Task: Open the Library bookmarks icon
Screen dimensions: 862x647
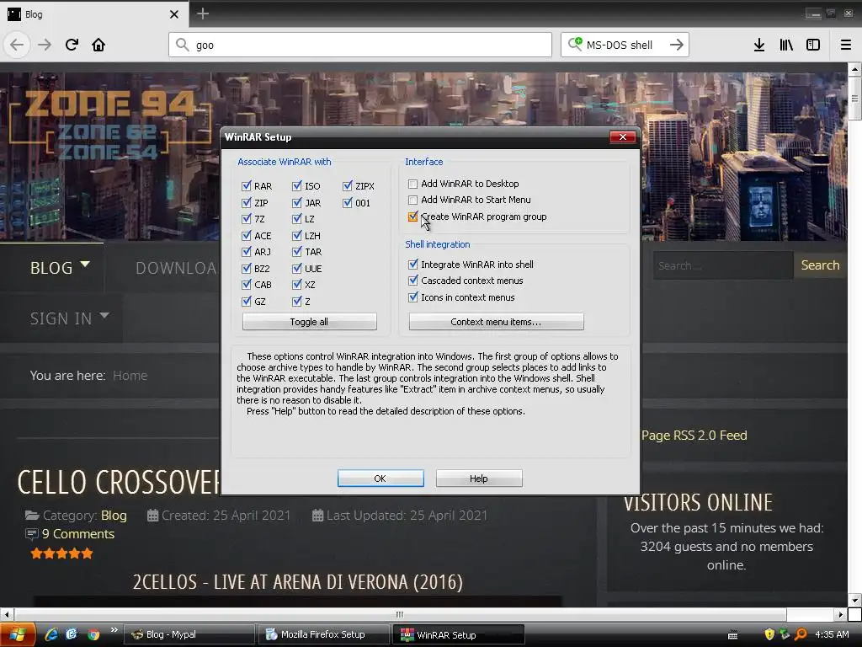Action: click(786, 45)
